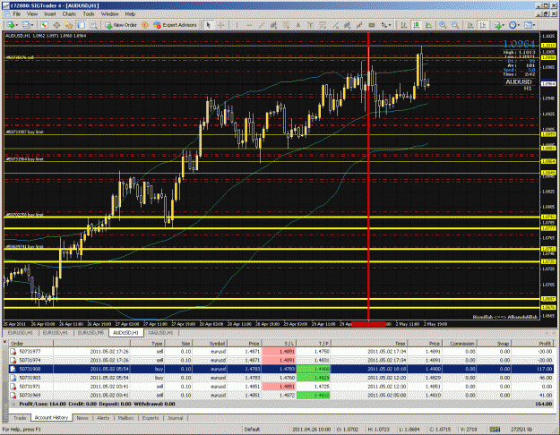Viewport: 560px width, 435px height.
Task: Expand the New Chart dropdown arrow
Action: 17,25
